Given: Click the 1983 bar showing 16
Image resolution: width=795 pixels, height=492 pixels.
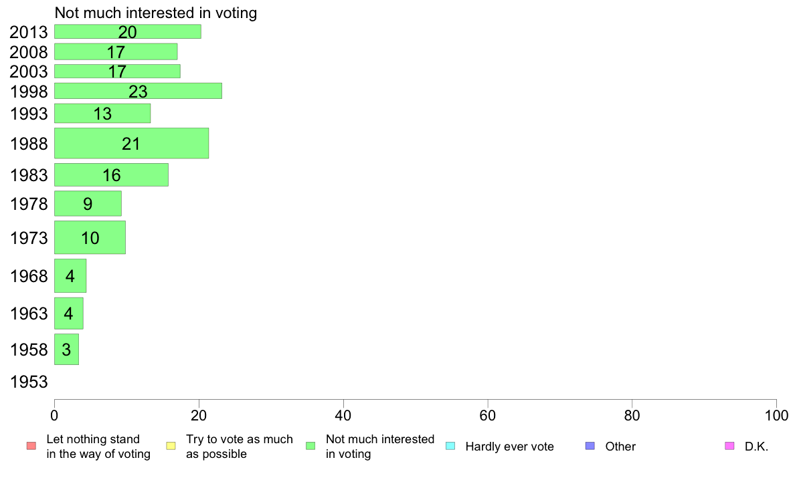Looking at the screenshot, I should click(x=111, y=175).
